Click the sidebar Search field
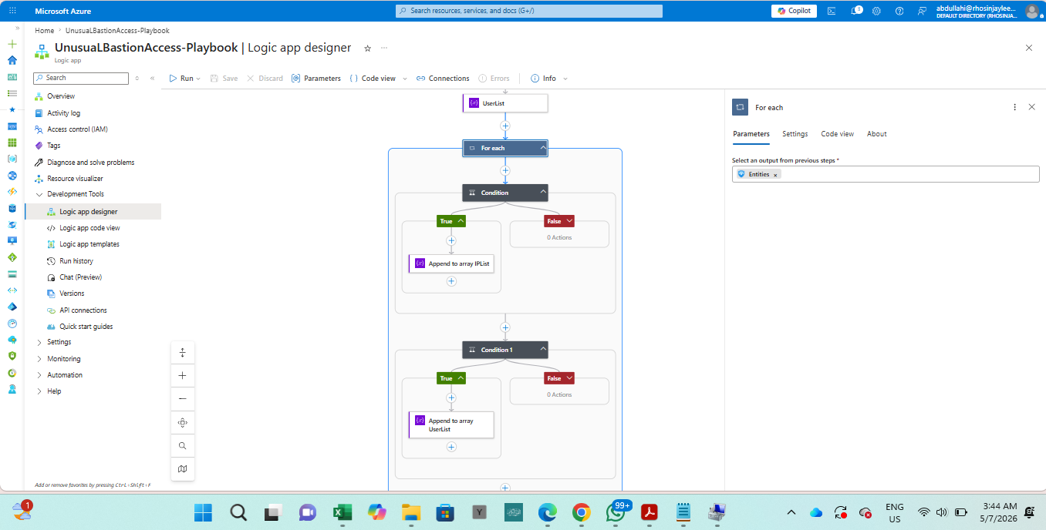1046x530 pixels. click(x=81, y=78)
